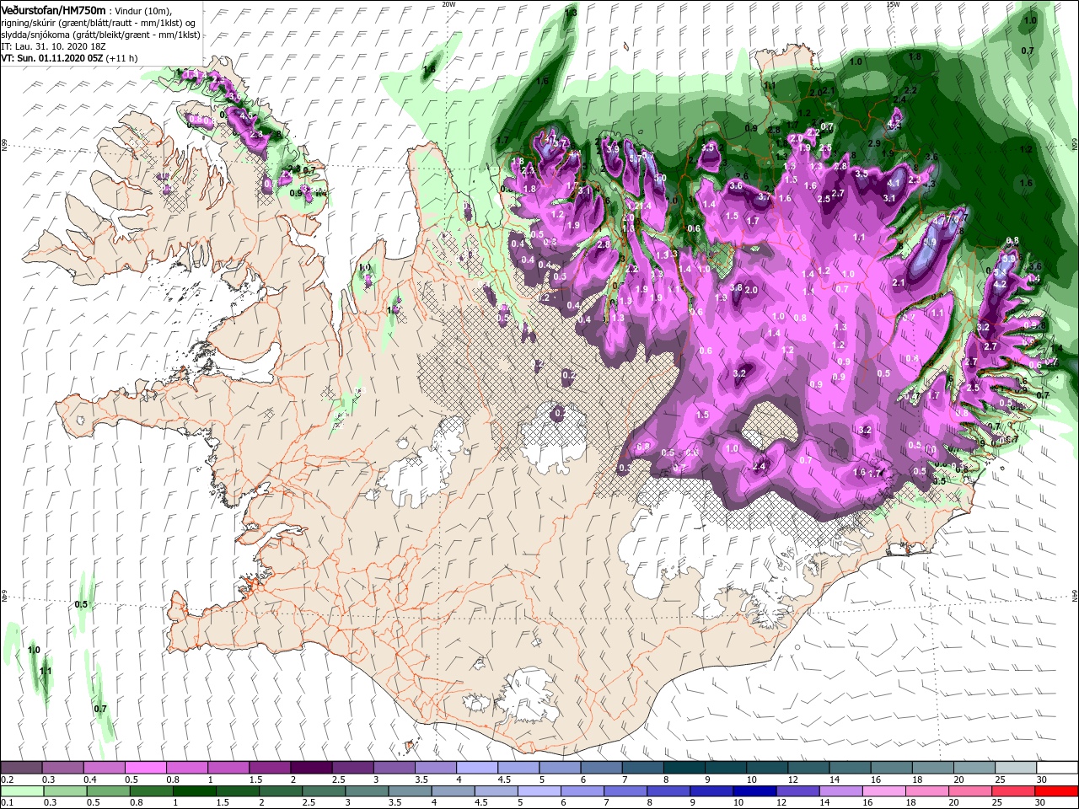The height and width of the screenshot is (809, 1079).
Task: Click the label Vindur (10m)
Action: (x=142, y=11)
